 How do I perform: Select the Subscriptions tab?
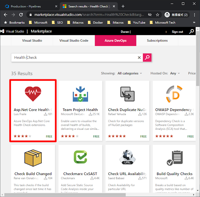(157, 40)
